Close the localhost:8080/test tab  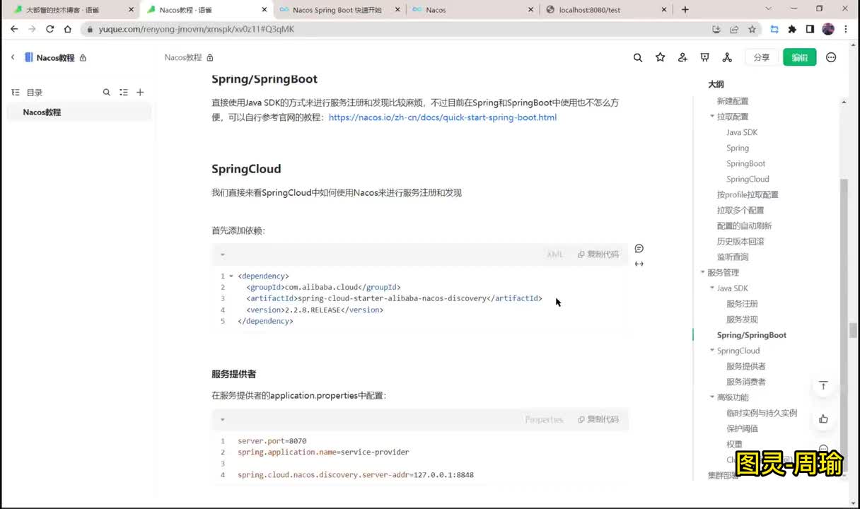click(664, 10)
